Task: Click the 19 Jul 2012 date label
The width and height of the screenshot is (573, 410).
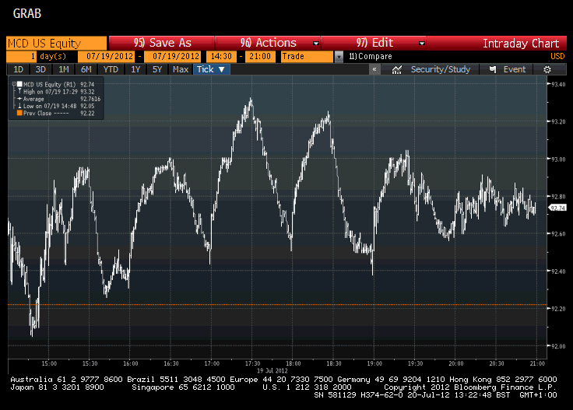Action: 272,370
